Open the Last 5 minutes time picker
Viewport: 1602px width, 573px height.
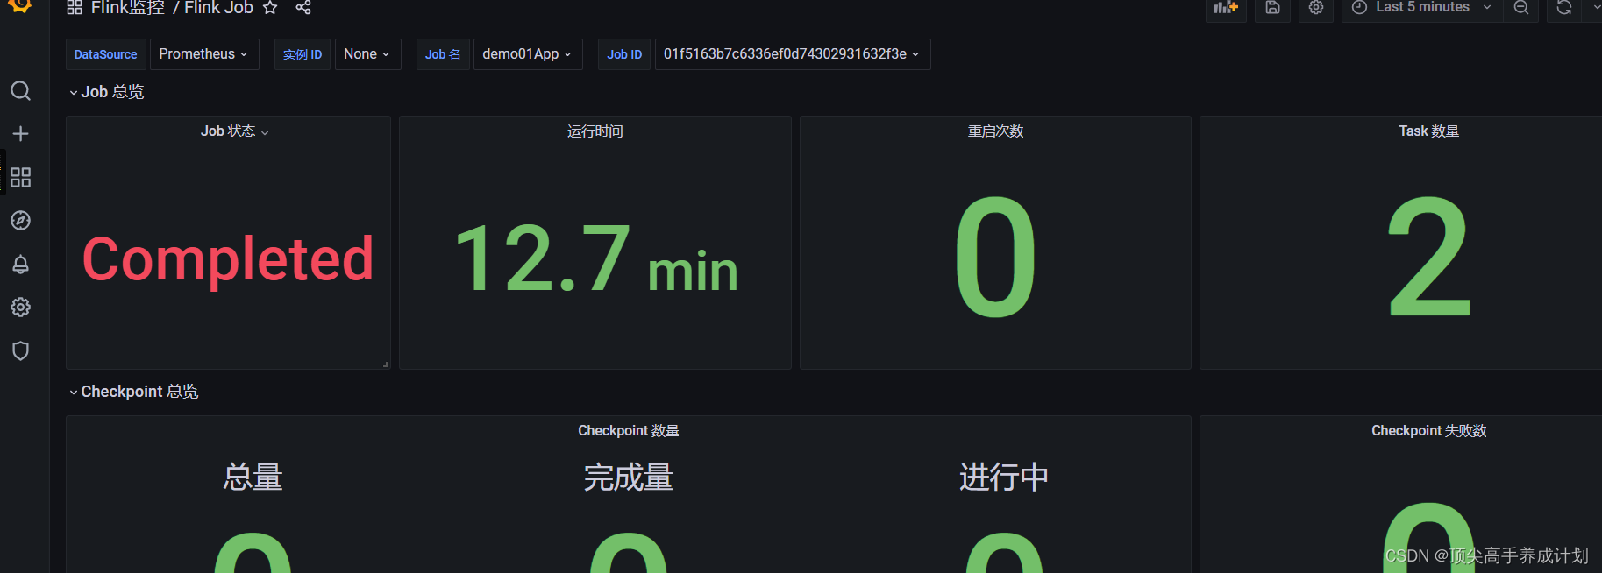pyautogui.click(x=1421, y=8)
